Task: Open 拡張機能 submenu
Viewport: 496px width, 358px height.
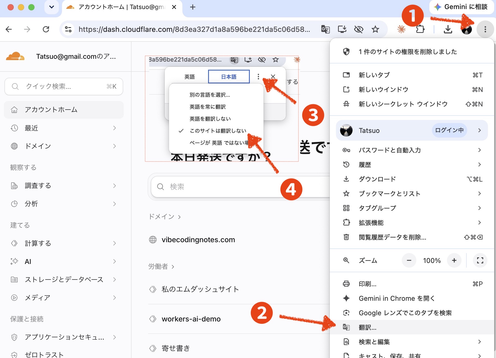Action: pos(412,223)
